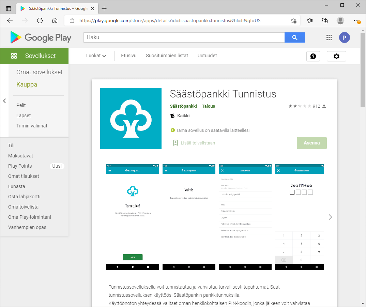The width and height of the screenshot is (366, 307).
Task: Show next screenshots with right arrow
Action: (x=330, y=217)
